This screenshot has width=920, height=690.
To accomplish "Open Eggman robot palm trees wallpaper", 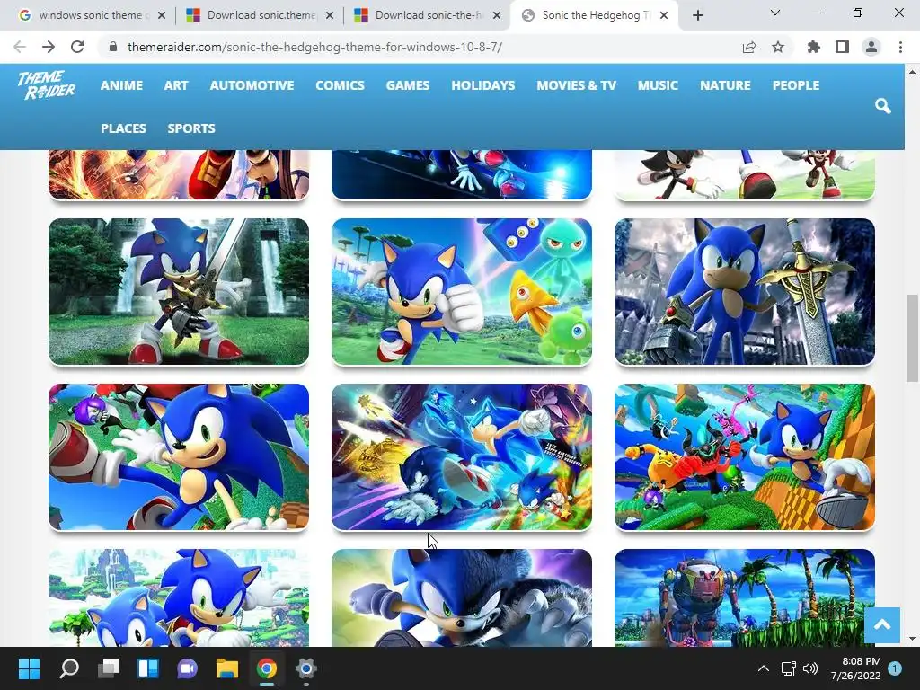I will coord(745,597).
